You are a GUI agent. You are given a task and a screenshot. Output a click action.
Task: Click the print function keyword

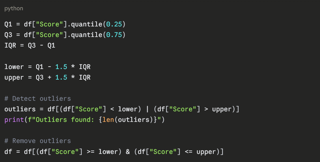click(14, 120)
